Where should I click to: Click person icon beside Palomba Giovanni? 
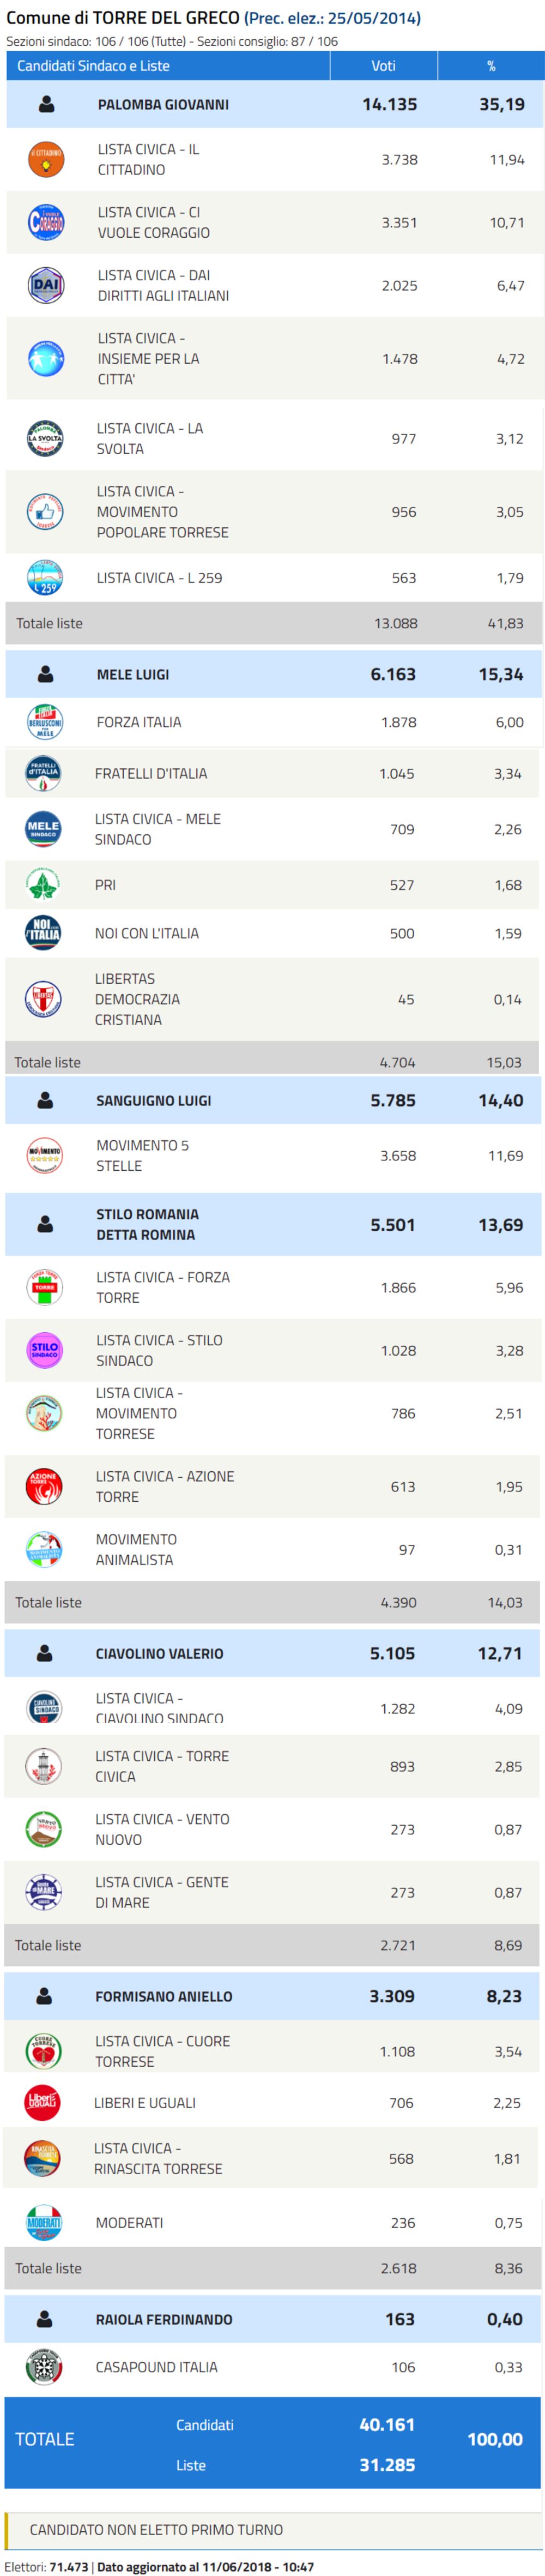pos(46,104)
